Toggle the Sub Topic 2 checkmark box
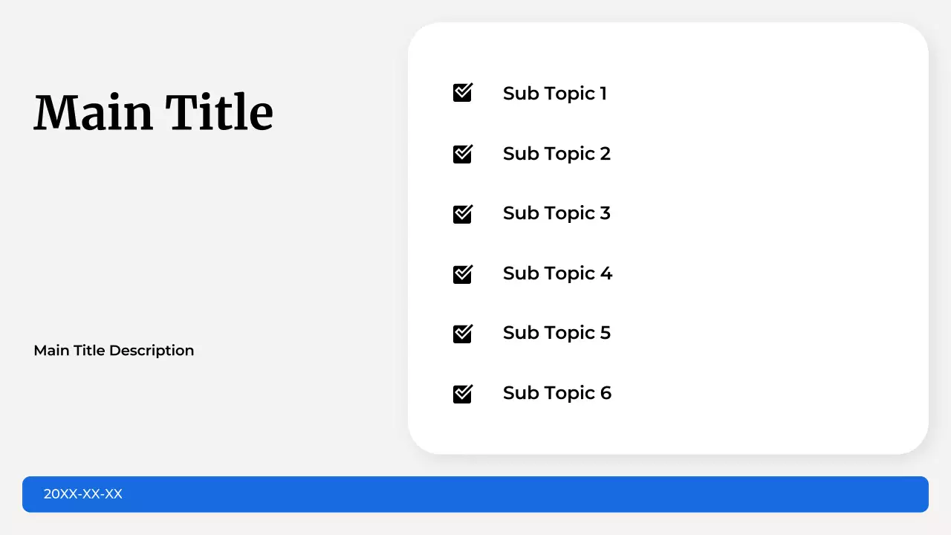The width and height of the screenshot is (951, 535). click(x=462, y=154)
